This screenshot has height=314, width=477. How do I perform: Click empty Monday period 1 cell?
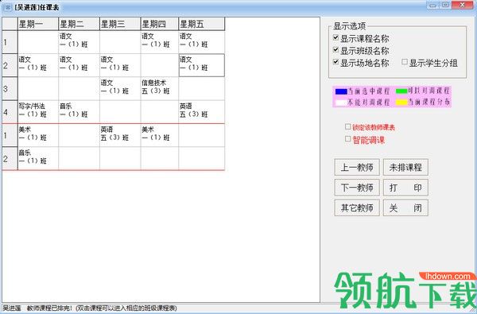38,42
